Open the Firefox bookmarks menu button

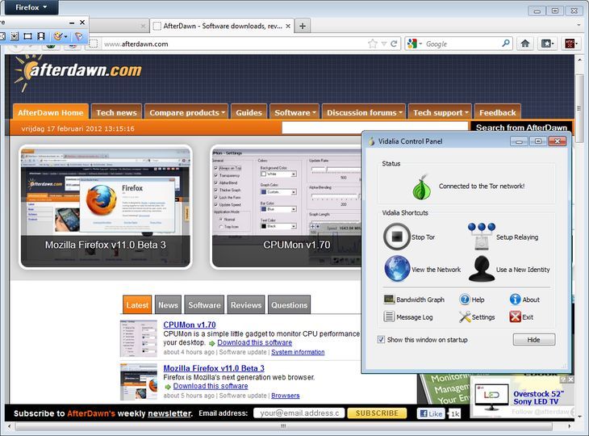point(548,44)
